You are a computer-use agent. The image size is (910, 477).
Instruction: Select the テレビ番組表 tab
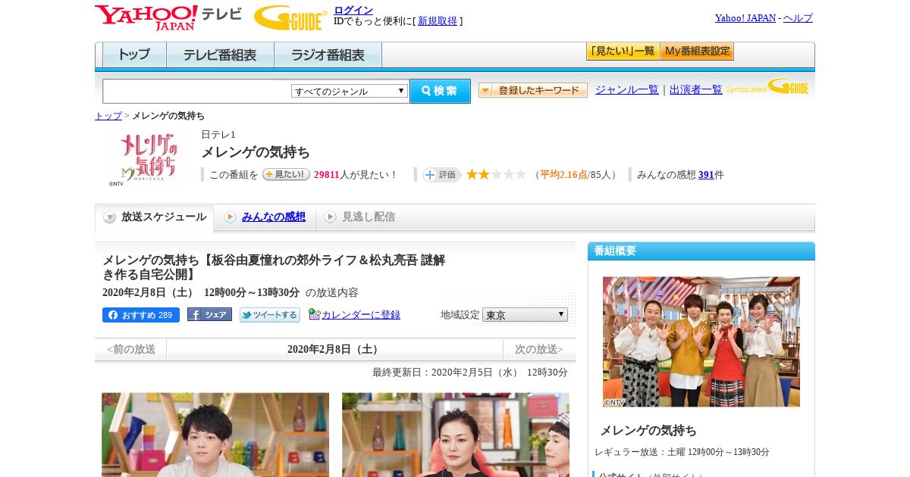coord(220,55)
